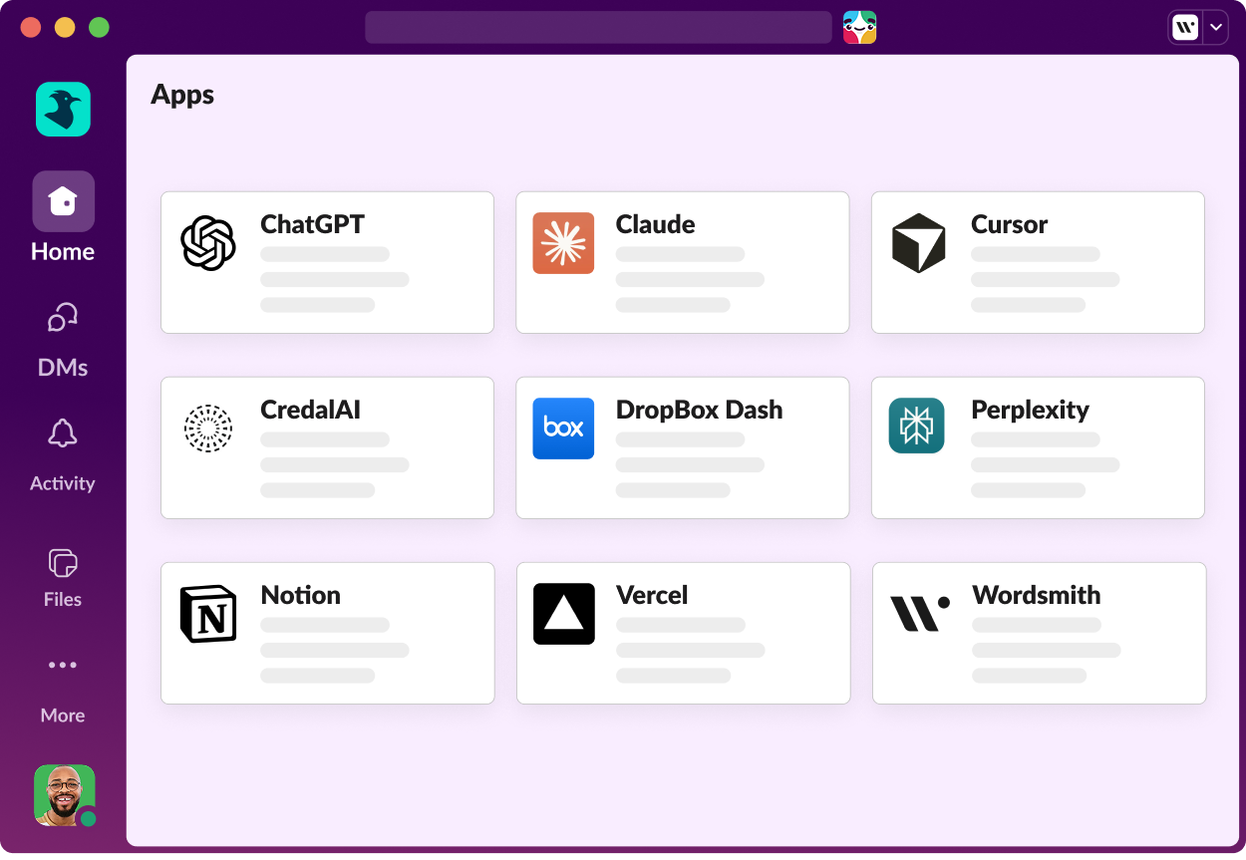Open the Notion app title

[300, 595]
